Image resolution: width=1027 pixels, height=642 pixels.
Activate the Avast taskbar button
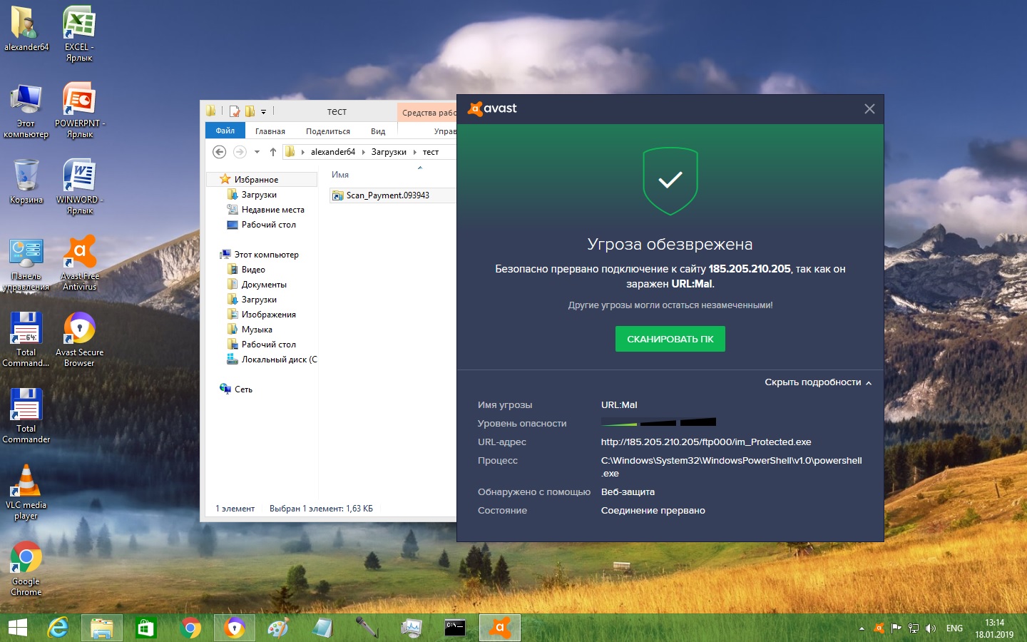(499, 628)
